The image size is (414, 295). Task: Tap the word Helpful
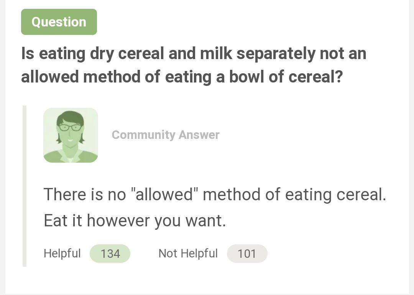[x=62, y=253]
